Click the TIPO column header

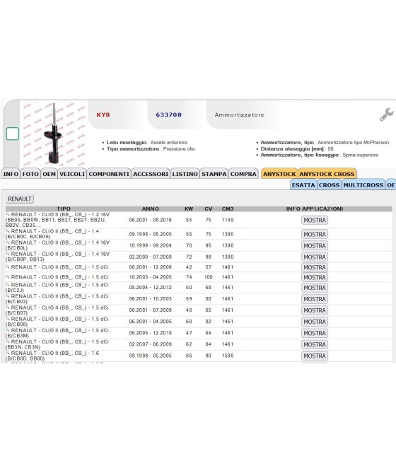click(x=64, y=209)
